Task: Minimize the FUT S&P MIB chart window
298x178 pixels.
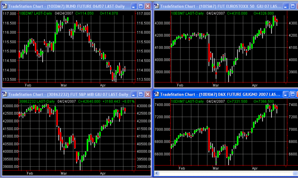Action: (x=133, y=95)
